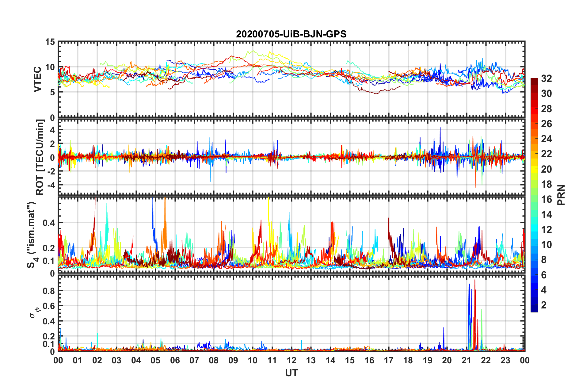Image resolution: width=583 pixels, height=390 pixels.
Task: Select colorbar tick label 22
Action: [x=546, y=154]
